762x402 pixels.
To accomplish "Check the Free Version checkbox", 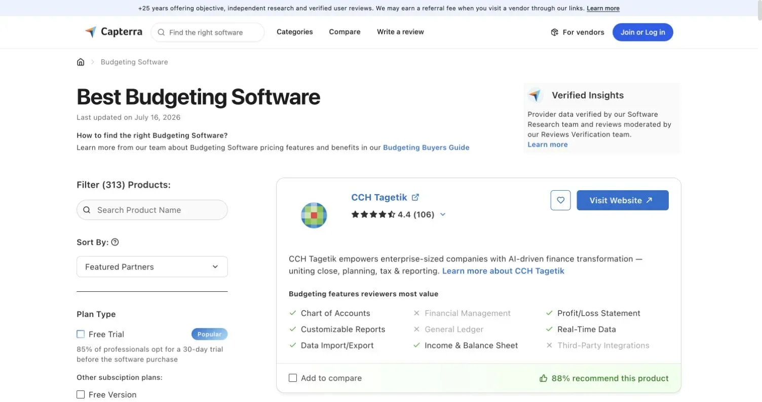I will (81, 394).
